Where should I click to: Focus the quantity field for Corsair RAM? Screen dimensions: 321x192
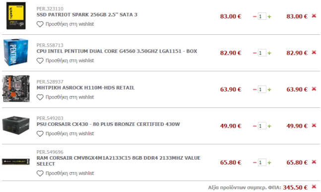tap(262, 163)
